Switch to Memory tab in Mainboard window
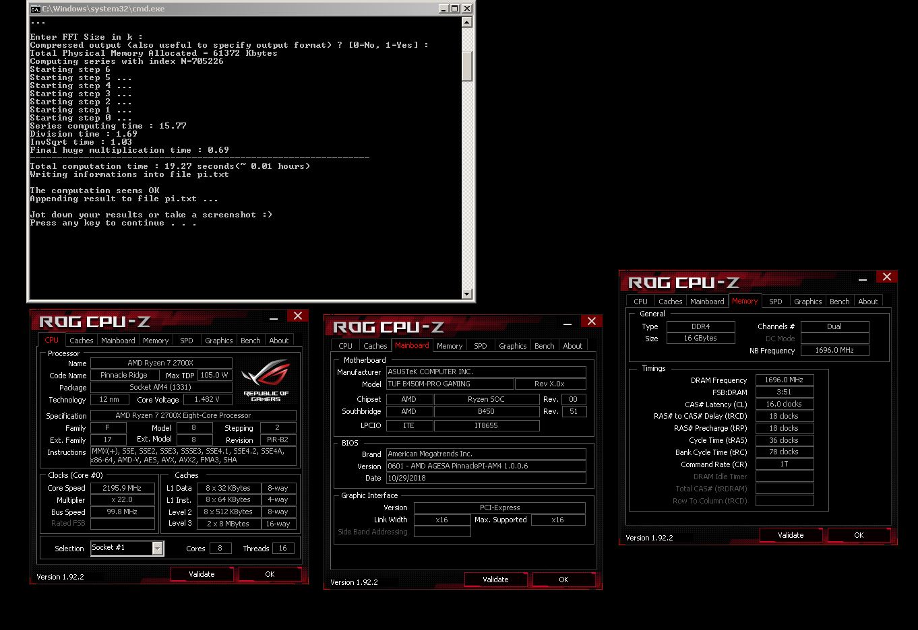 pos(450,346)
